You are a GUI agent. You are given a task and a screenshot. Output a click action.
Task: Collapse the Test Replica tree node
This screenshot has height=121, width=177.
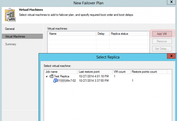coord(46,76)
